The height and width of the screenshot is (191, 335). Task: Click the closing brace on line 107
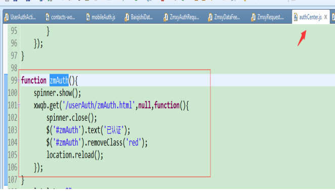pos(23,180)
